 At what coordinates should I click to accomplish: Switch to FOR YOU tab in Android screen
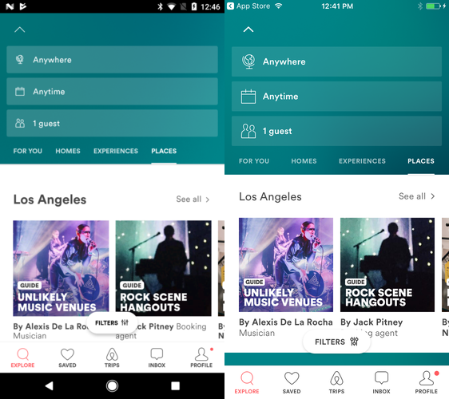[27, 151]
